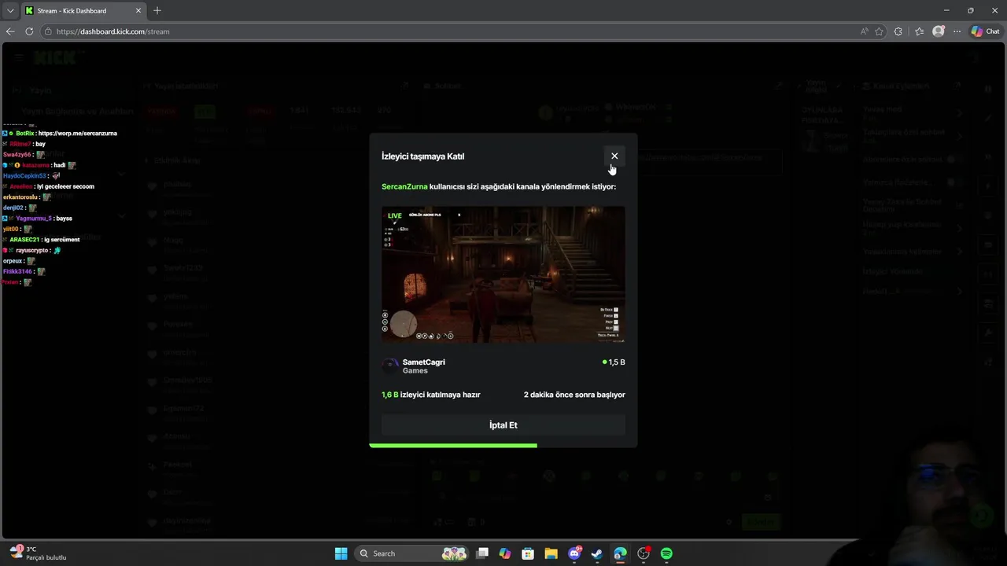Click the 'Rilime7 : bay' chat message
1007x566 pixels.
(x=24, y=144)
